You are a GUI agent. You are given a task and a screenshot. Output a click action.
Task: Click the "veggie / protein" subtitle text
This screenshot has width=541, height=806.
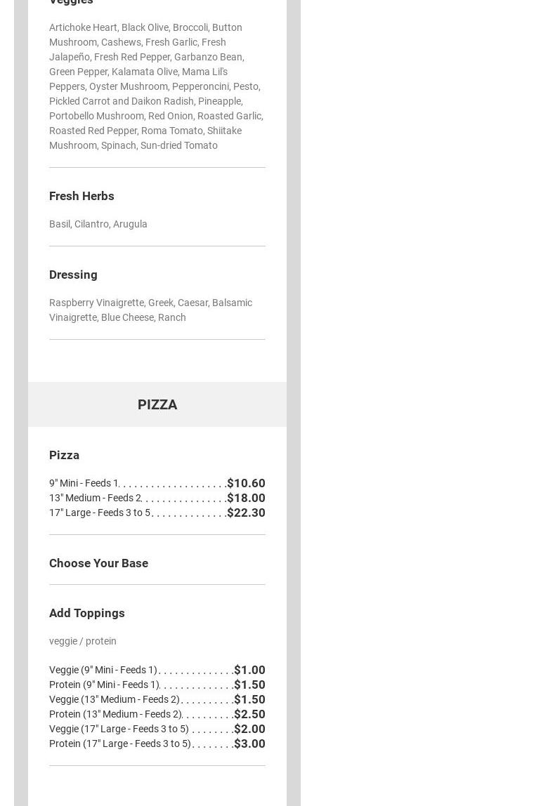pyautogui.click(x=83, y=641)
